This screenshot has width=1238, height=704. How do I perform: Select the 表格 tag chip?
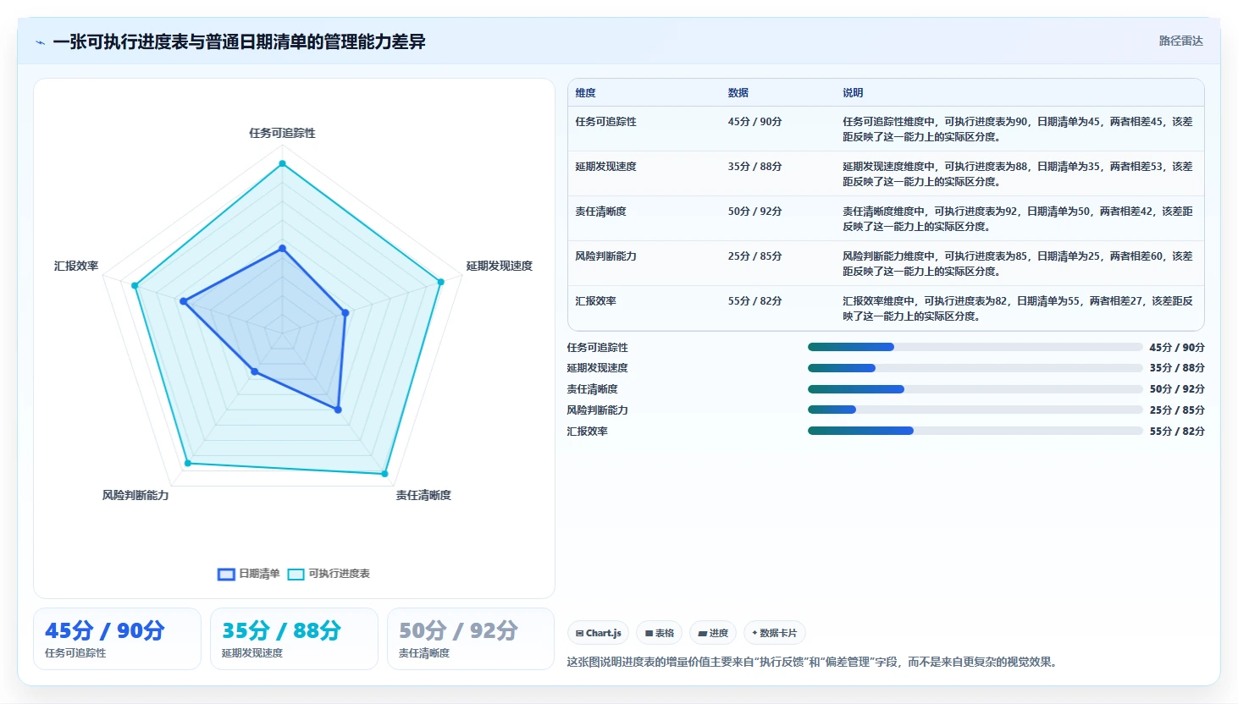pyautogui.click(x=660, y=633)
